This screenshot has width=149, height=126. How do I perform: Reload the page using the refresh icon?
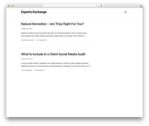coord(97,6)
